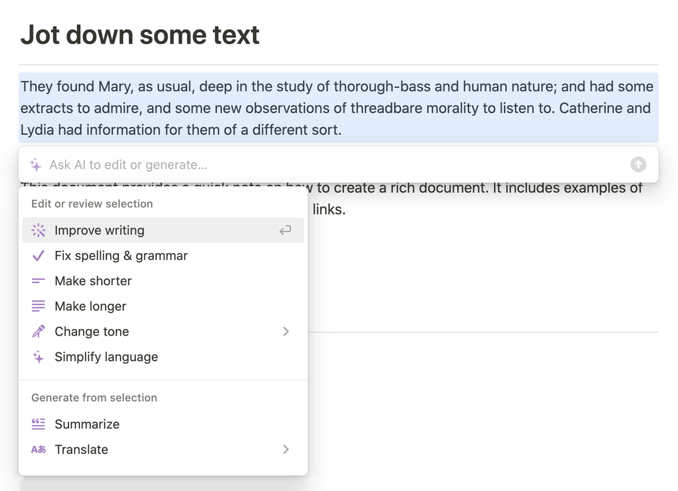Open Translate option
The width and height of the screenshot is (678, 491).
tap(163, 450)
